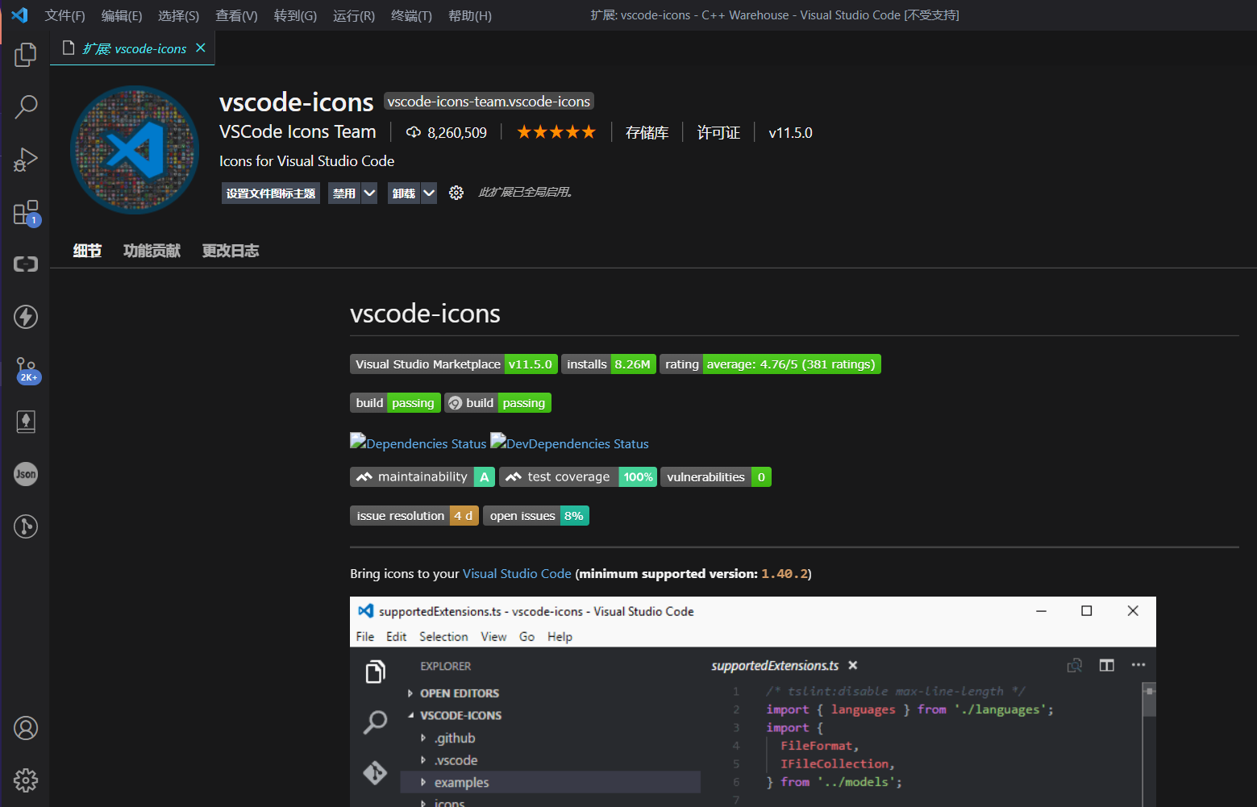
Task: Open the 文件(F) menu
Action: pos(65,15)
